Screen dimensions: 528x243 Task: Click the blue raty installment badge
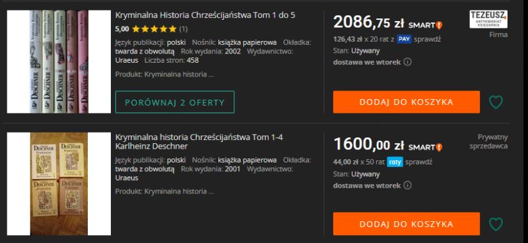tap(395, 162)
